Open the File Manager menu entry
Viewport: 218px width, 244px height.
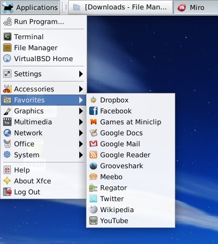pos(43,48)
